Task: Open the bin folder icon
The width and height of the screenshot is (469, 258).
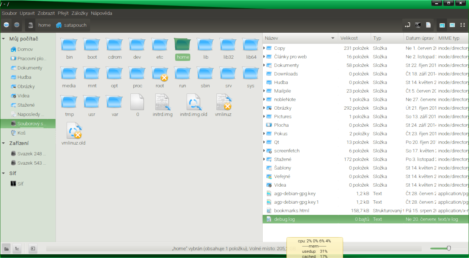Action: click(x=69, y=45)
